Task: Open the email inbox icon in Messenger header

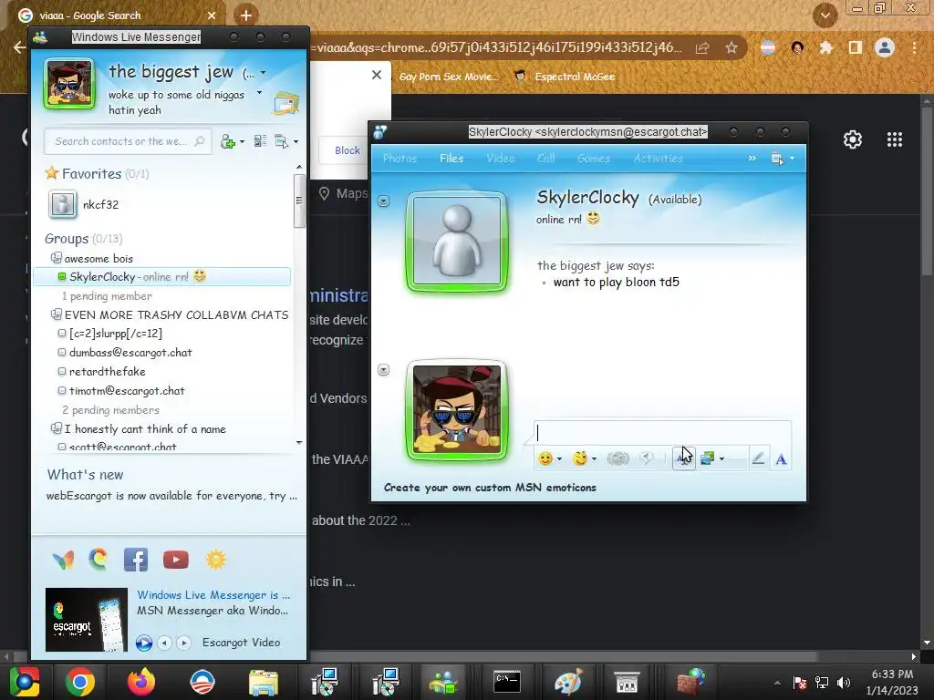Action: click(285, 104)
